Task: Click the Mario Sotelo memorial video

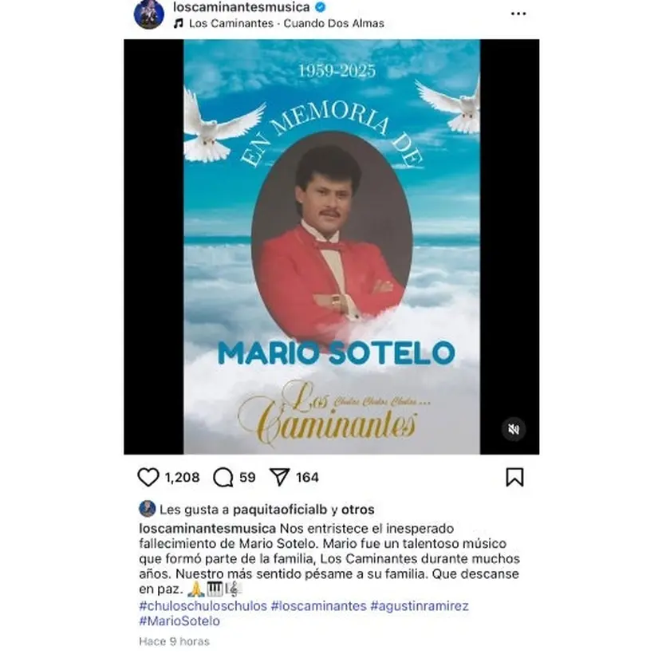Action: coord(332,247)
